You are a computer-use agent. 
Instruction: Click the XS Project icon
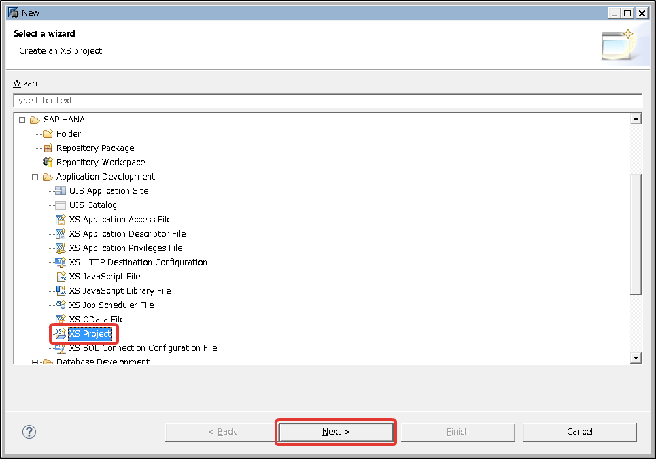[x=61, y=333]
